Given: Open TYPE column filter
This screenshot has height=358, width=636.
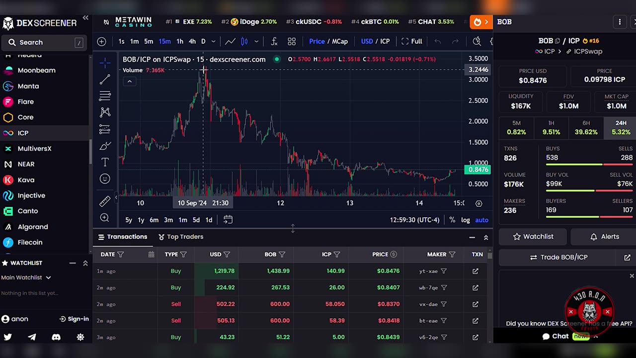Looking at the screenshot, I should (x=183, y=255).
